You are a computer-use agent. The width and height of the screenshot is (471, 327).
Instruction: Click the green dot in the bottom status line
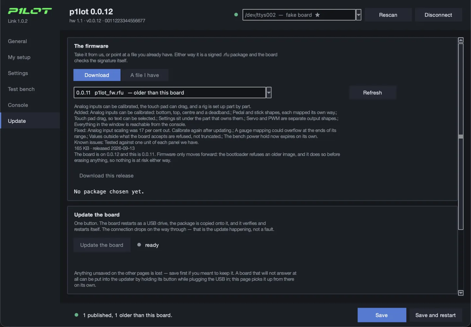(77, 315)
